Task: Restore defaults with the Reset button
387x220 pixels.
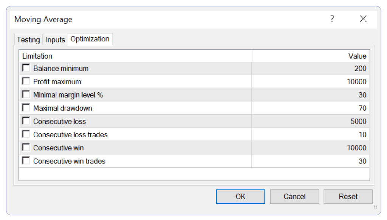Action: point(348,196)
